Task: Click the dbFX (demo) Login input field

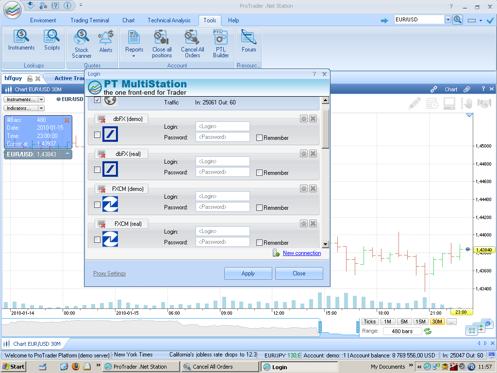Action: pos(222,126)
